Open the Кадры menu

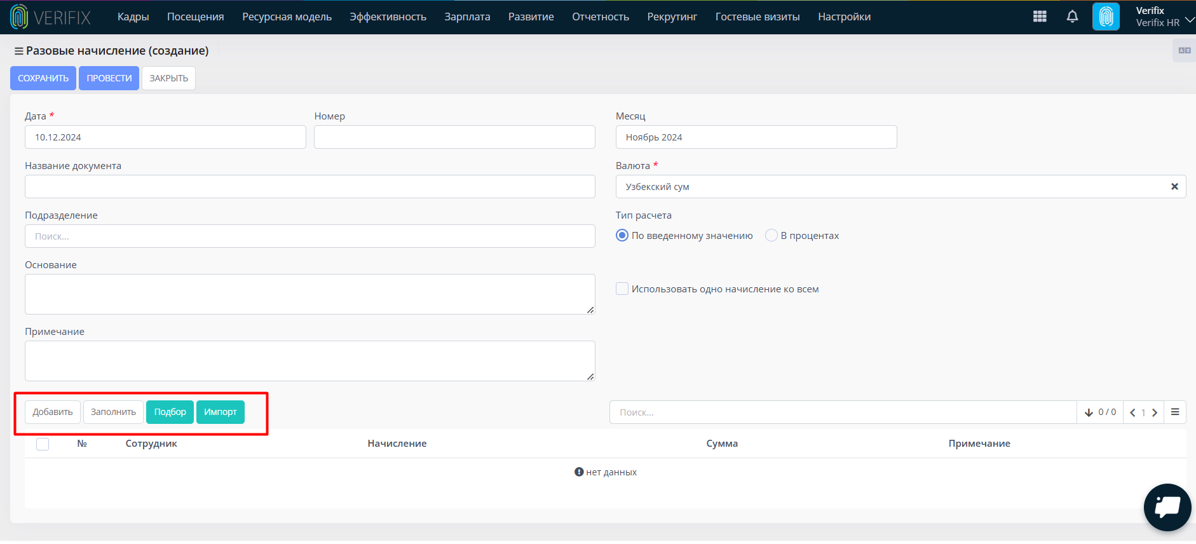133,17
